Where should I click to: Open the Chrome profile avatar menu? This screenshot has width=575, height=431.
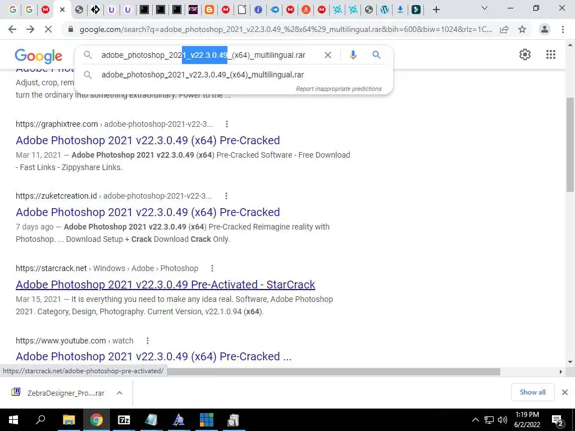[545, 29]
